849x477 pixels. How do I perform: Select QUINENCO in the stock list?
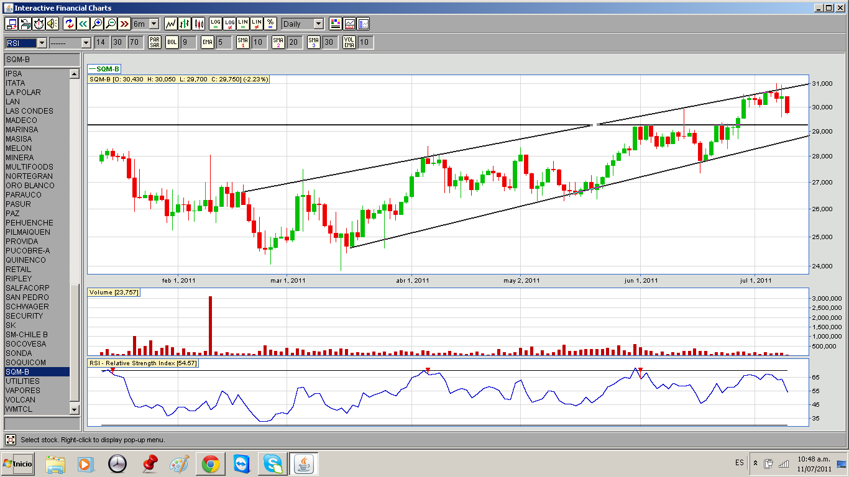pos(25,260)
